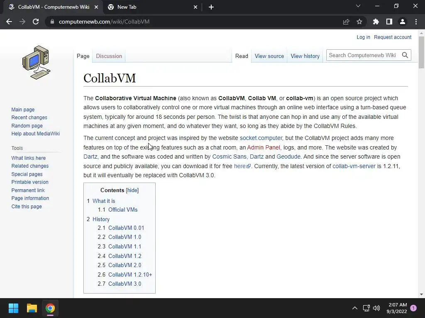425x318 pixels.
Task: Open the Geodude user link
Action: coord(288,157)
